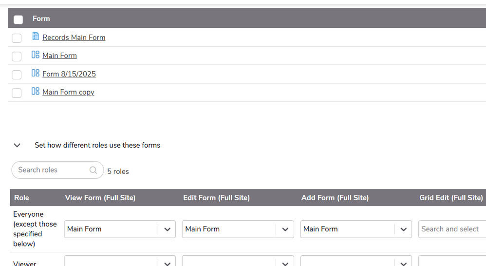Click the magnifier icon in Search roles
486x266 pixels.
[93, 170]
